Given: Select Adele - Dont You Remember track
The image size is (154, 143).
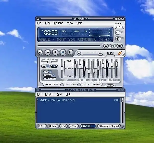Looking at the screenshot, I should click(x=78, y=100).
